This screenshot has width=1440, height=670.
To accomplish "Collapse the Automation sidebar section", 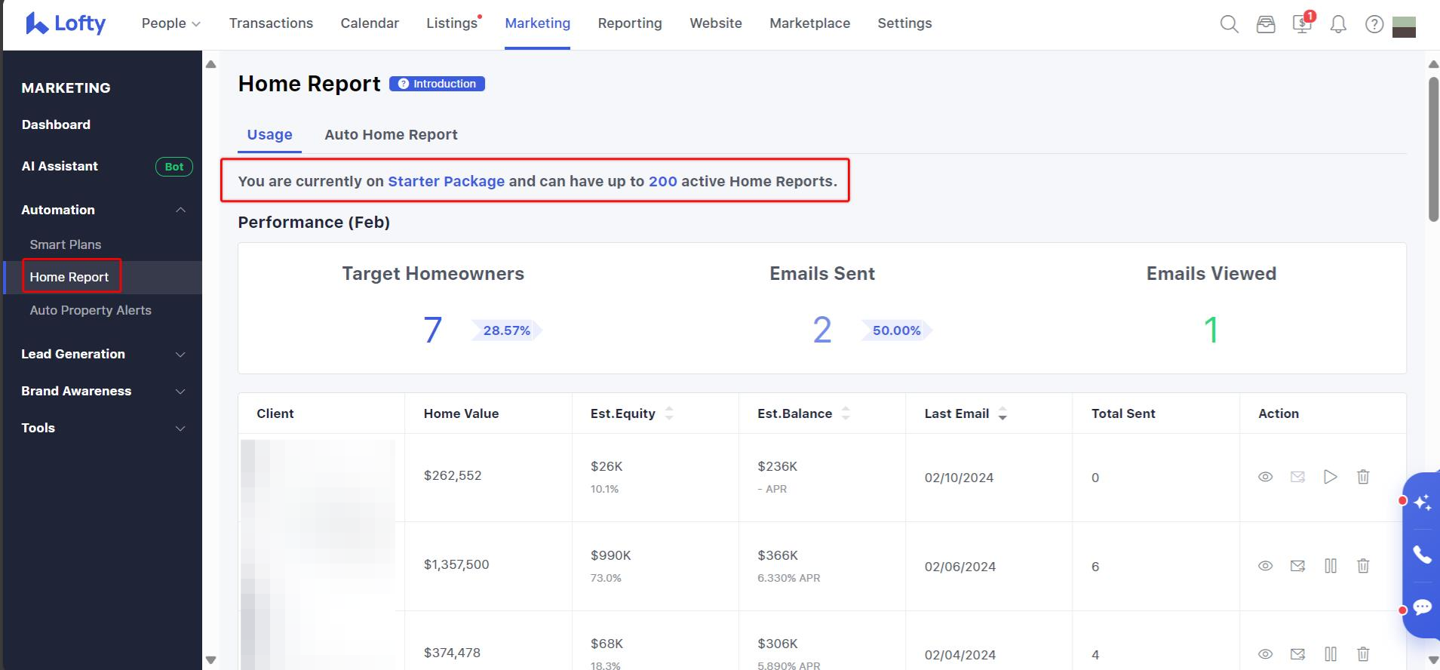I will [x=180, y=210].
